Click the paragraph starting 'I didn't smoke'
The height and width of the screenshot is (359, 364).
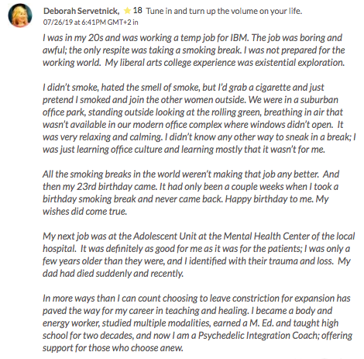[x=199, y=119]
